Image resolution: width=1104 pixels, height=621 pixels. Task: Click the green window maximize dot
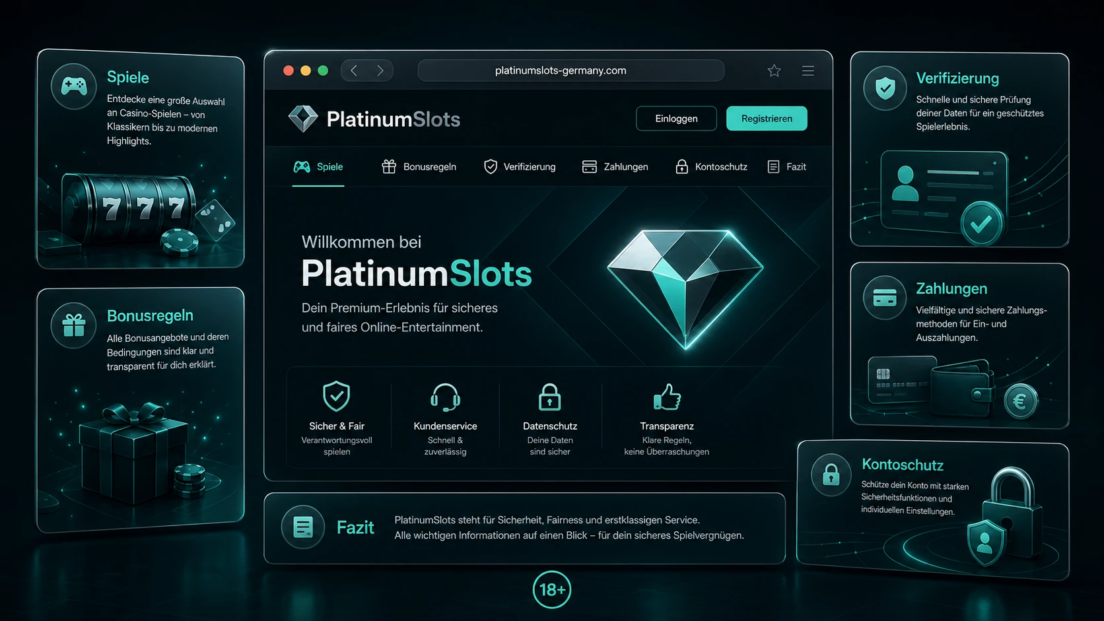(323, 71)
